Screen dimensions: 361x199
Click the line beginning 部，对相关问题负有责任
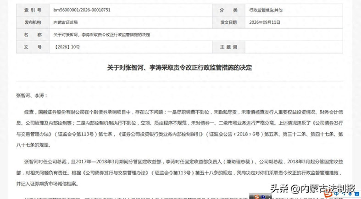pos(179,173)
